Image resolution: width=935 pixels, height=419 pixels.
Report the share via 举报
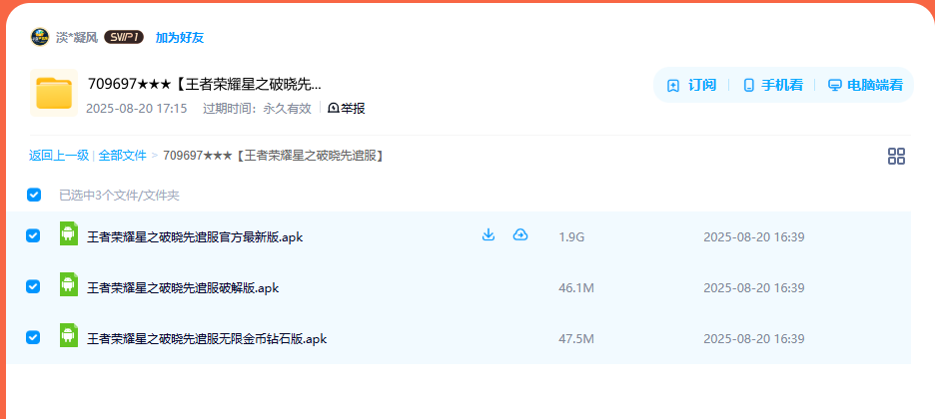[347, 109]
